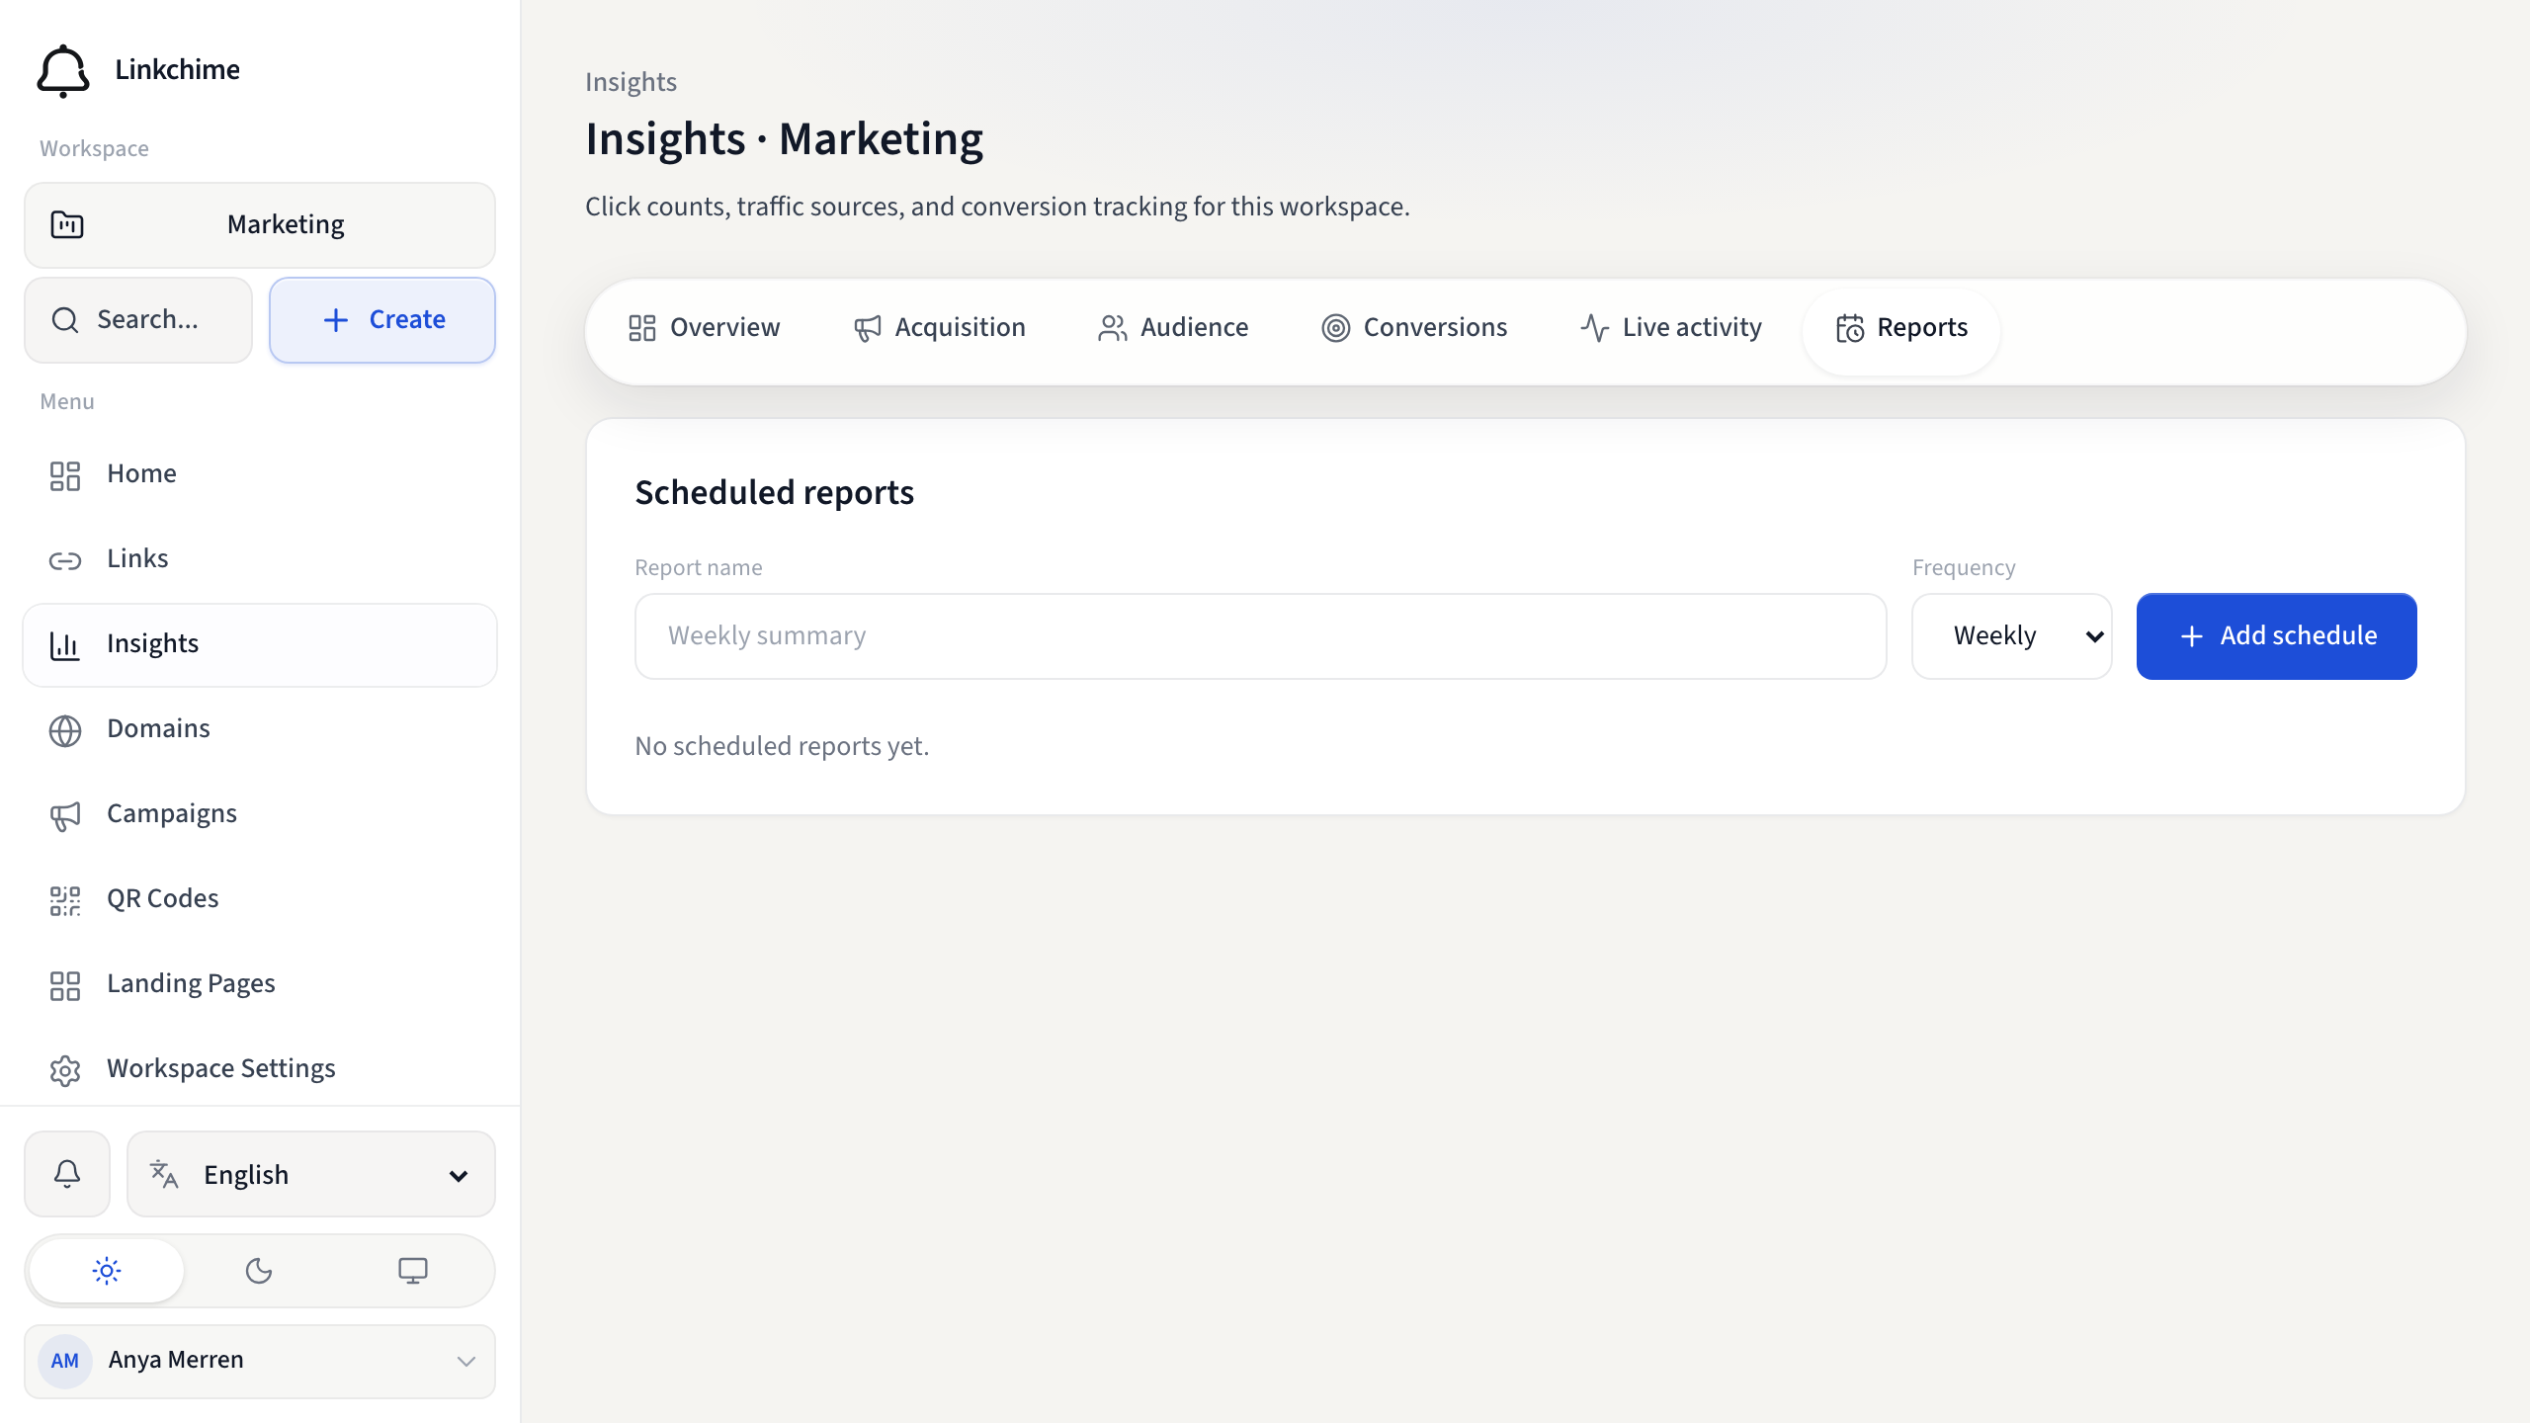
Task: Switch to the Live activity tab
Action: (1670, 328)
